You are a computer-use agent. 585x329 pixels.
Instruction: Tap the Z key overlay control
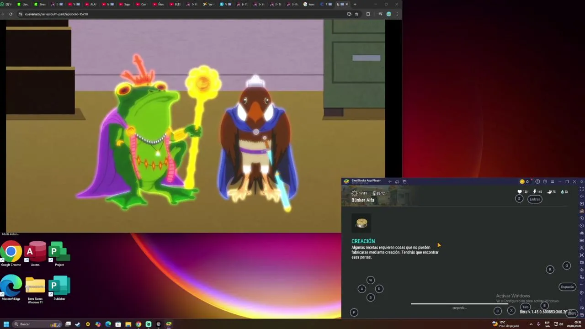point(519,198)
